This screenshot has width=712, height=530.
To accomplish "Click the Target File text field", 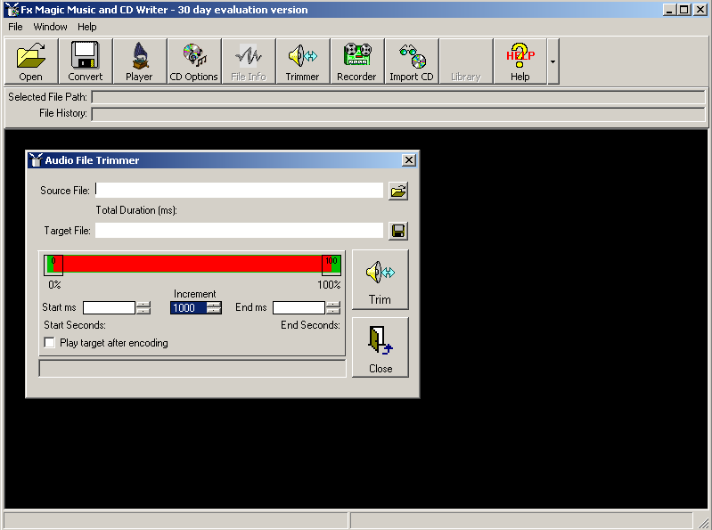I will (x=239, y=230).
